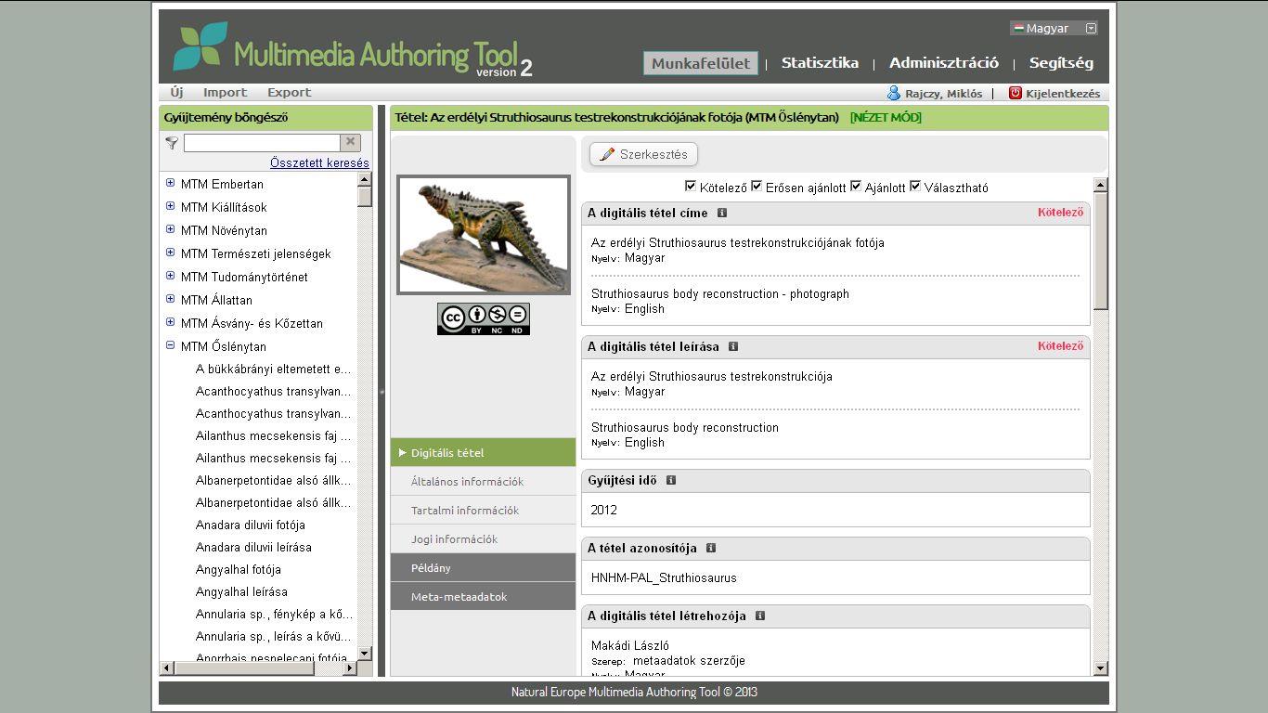Toggle the Kötelező checkbox
Viewport: 1268px width, 713px height.
690,186
